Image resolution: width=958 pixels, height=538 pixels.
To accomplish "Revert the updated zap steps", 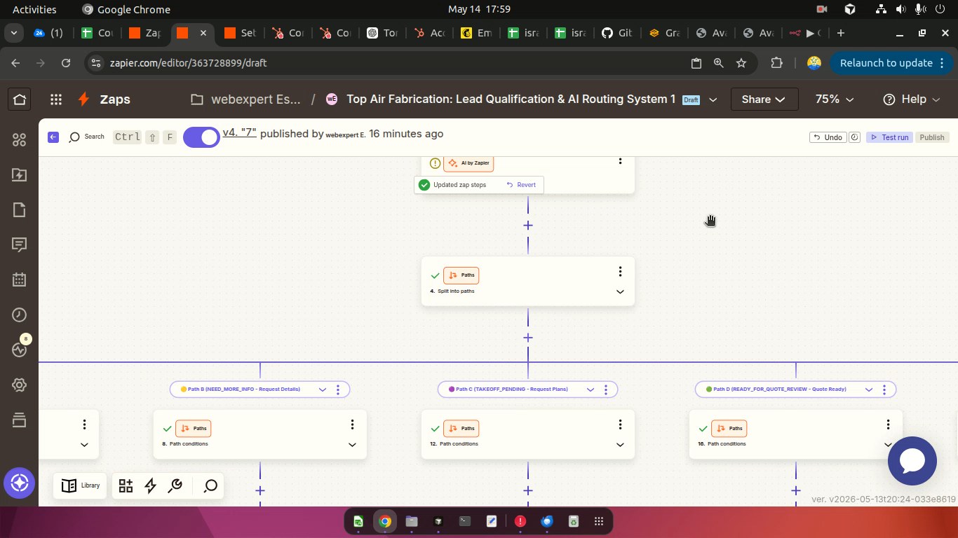I will pos(521,185).
